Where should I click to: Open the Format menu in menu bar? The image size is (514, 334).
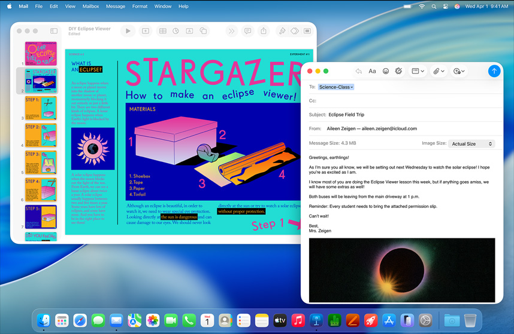point(140,6)
